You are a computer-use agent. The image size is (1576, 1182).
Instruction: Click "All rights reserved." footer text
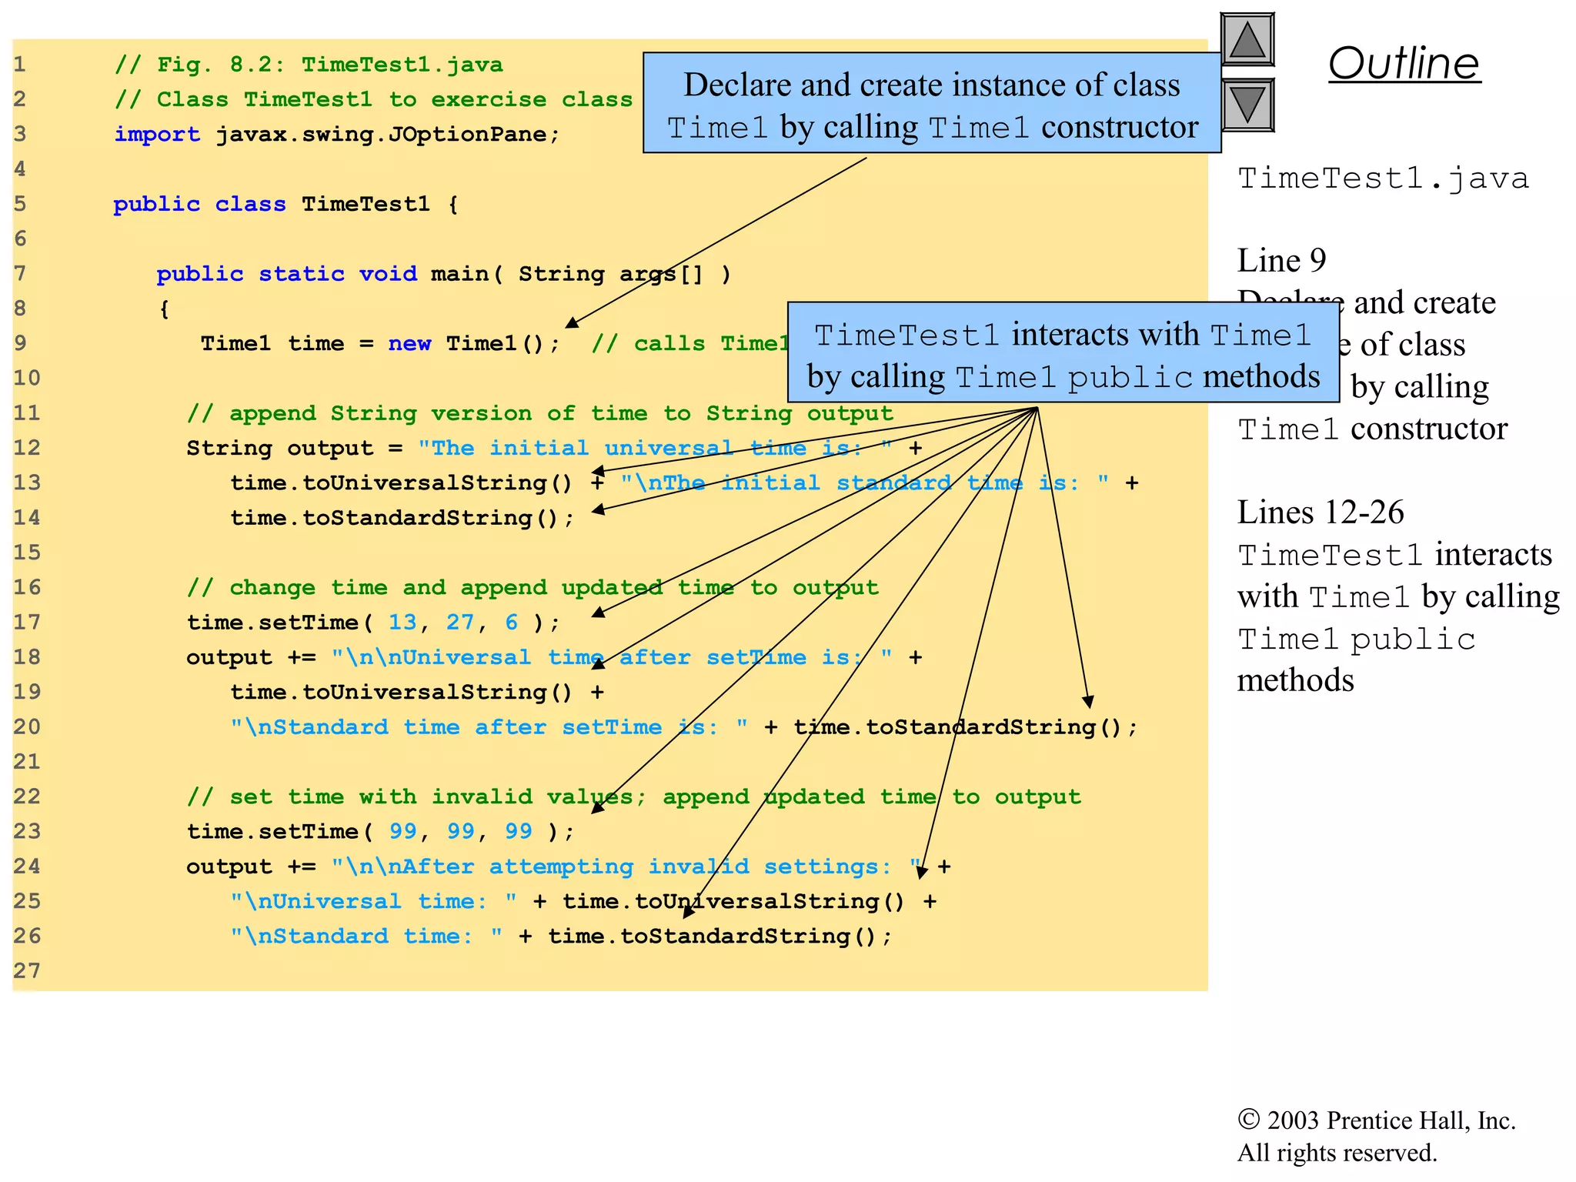coord(1337,1153)
